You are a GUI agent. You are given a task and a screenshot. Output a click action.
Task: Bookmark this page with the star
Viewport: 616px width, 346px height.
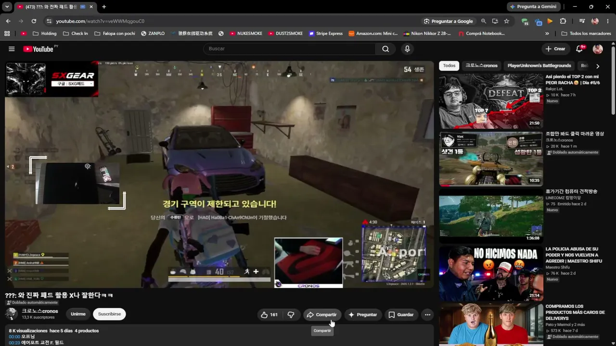pos(506,21)
